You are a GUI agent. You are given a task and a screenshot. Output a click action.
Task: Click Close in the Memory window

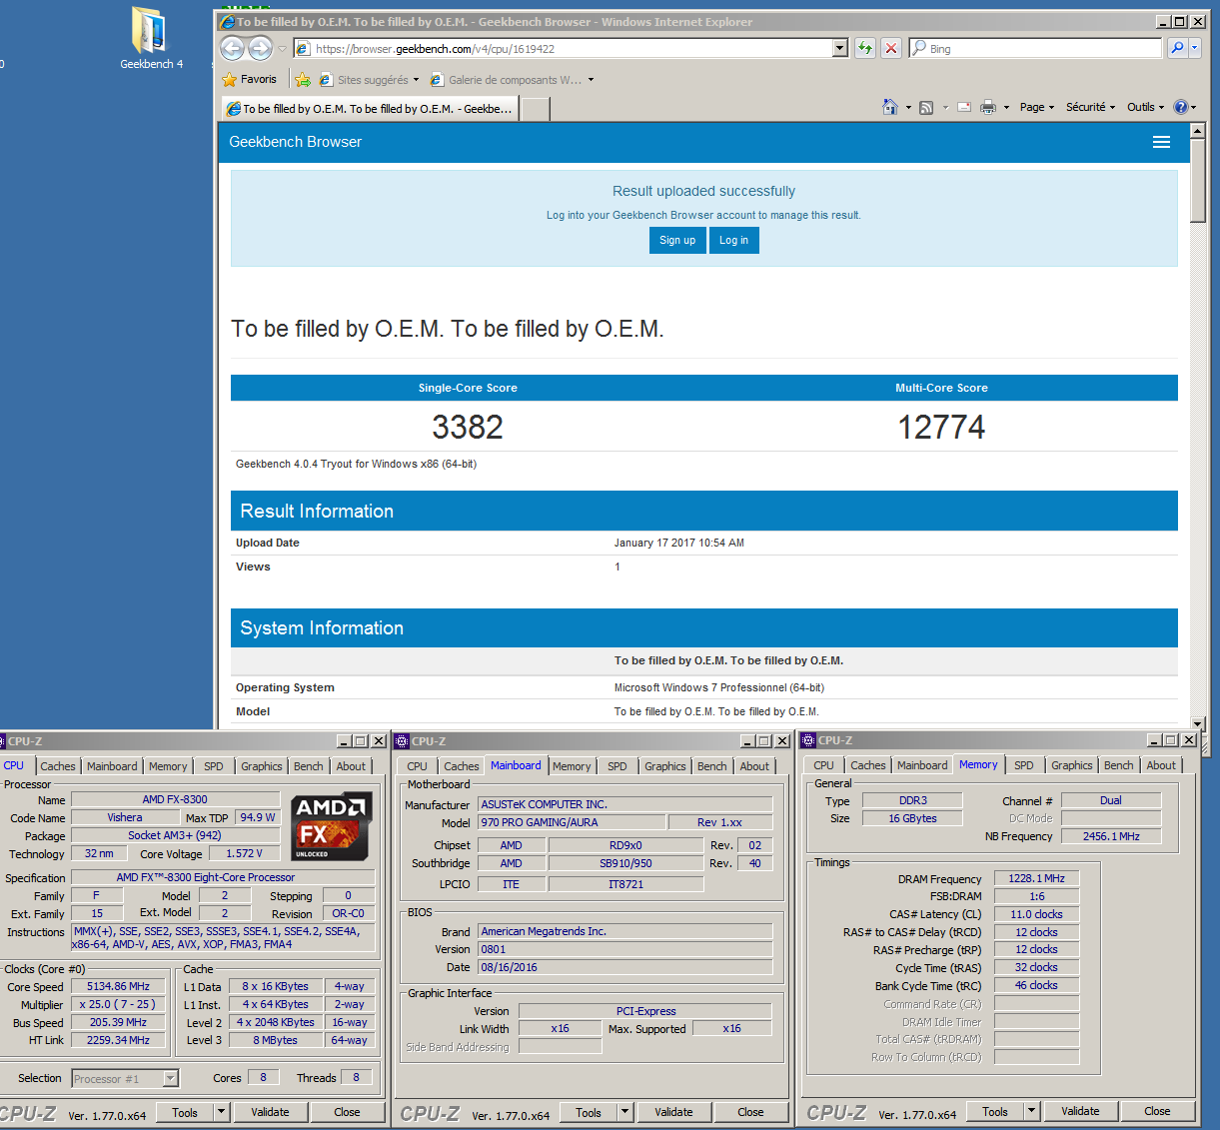click(1157, 1111)
